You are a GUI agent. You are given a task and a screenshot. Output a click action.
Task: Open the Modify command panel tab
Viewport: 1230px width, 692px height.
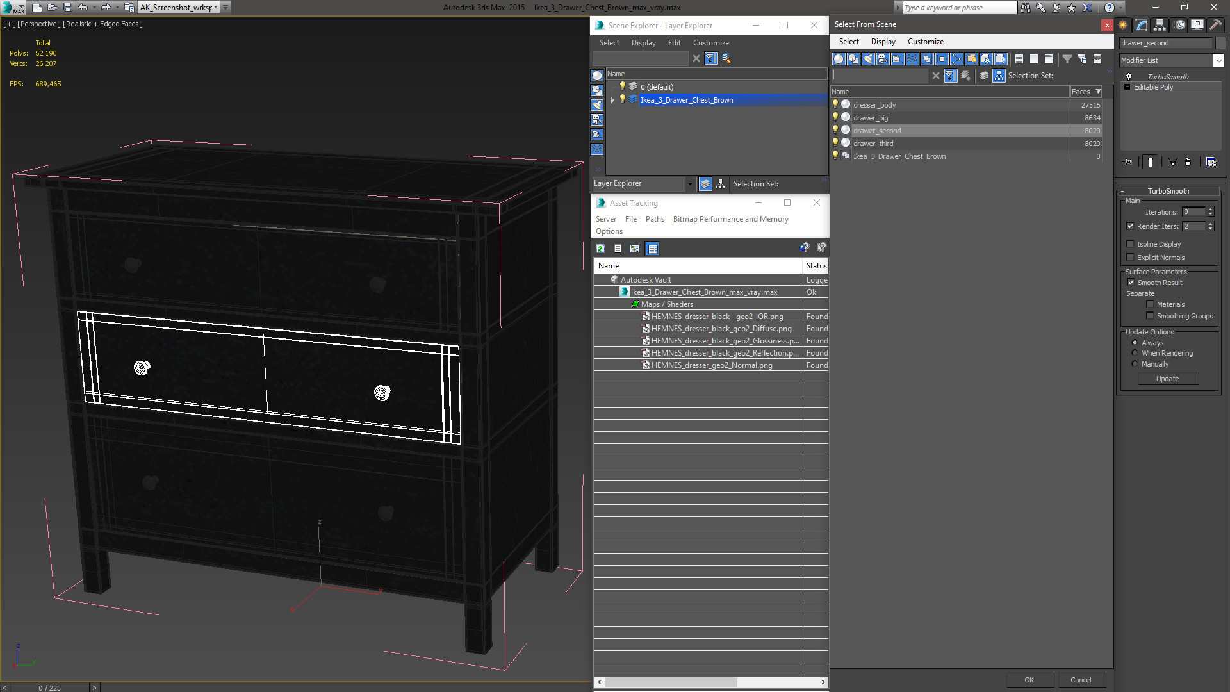pyautogui.click(x=1142, y=25)
